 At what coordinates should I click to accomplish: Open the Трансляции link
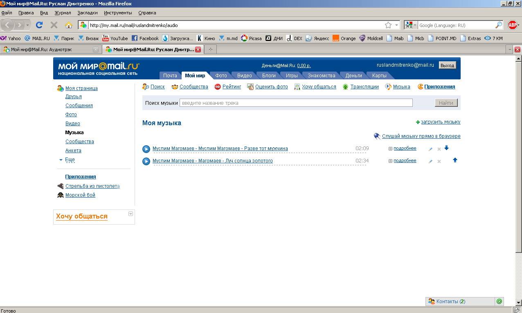click(364, 87)
